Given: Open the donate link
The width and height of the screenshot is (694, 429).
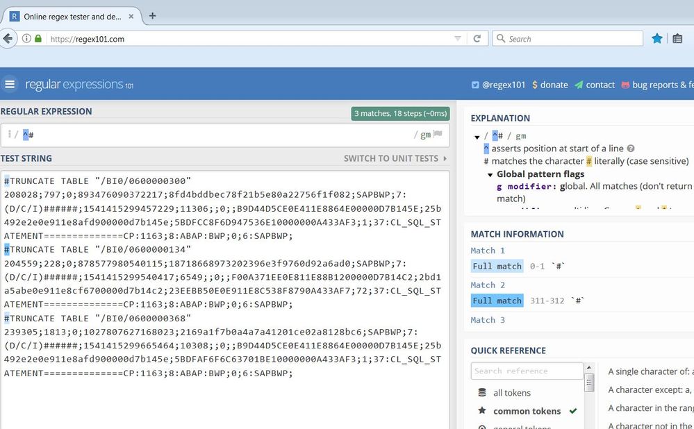Looking at the screenshot, I should coord(550,85).
